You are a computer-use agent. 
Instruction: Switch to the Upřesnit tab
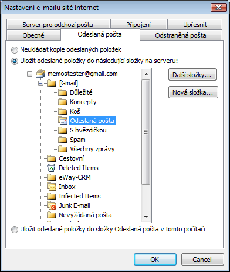[195, 25]
